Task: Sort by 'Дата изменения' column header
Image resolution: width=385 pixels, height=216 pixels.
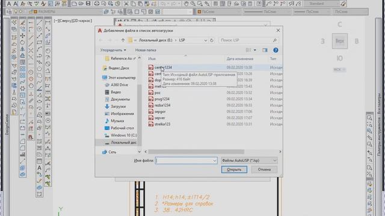Action: click(240, 59)
